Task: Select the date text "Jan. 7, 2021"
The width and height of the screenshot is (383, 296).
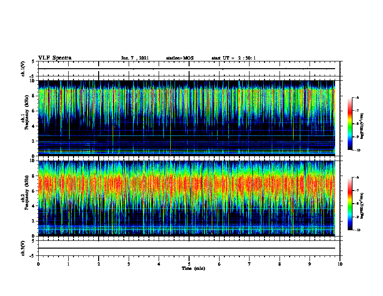Action: 135,58
